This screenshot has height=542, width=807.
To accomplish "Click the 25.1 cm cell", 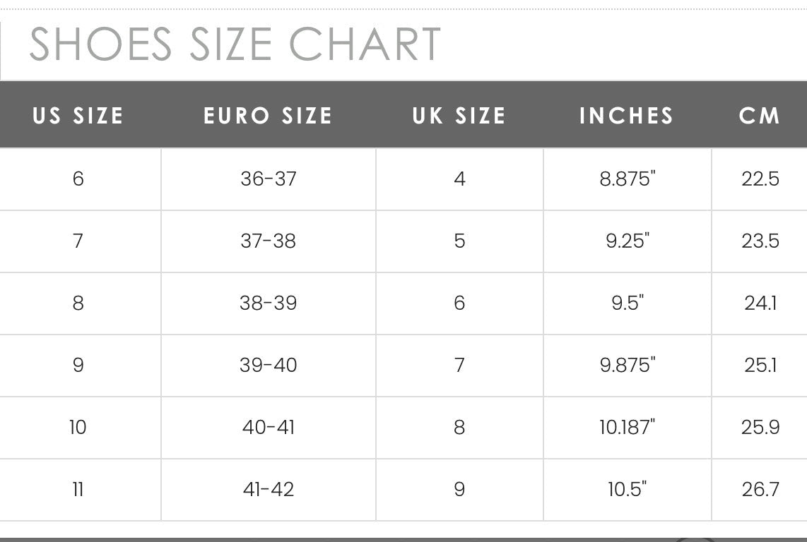I will point(760,365).
